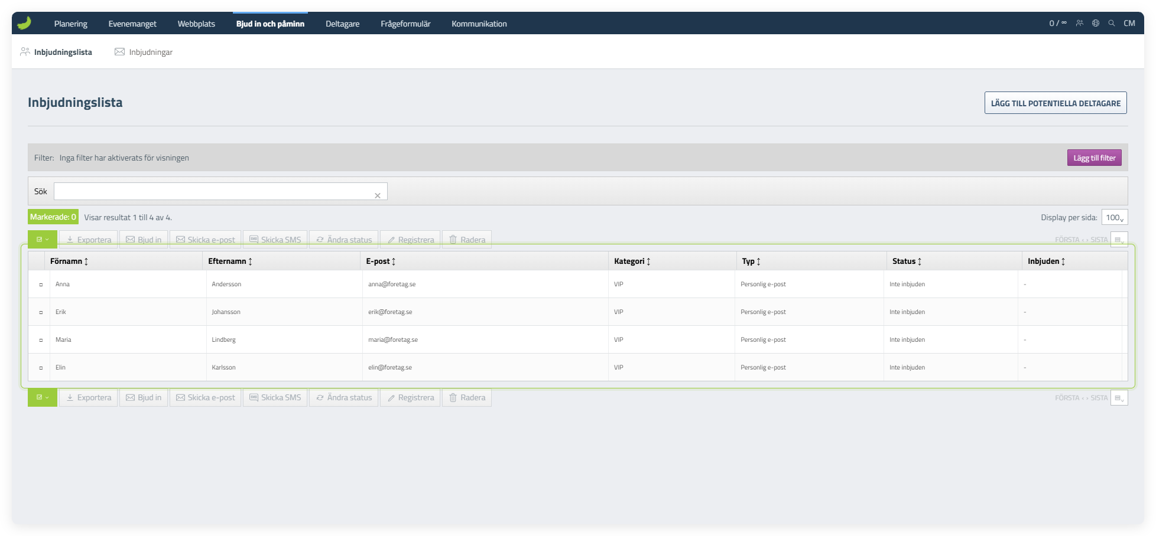Open the Display per sida dropdown

tap(1115, 217)
